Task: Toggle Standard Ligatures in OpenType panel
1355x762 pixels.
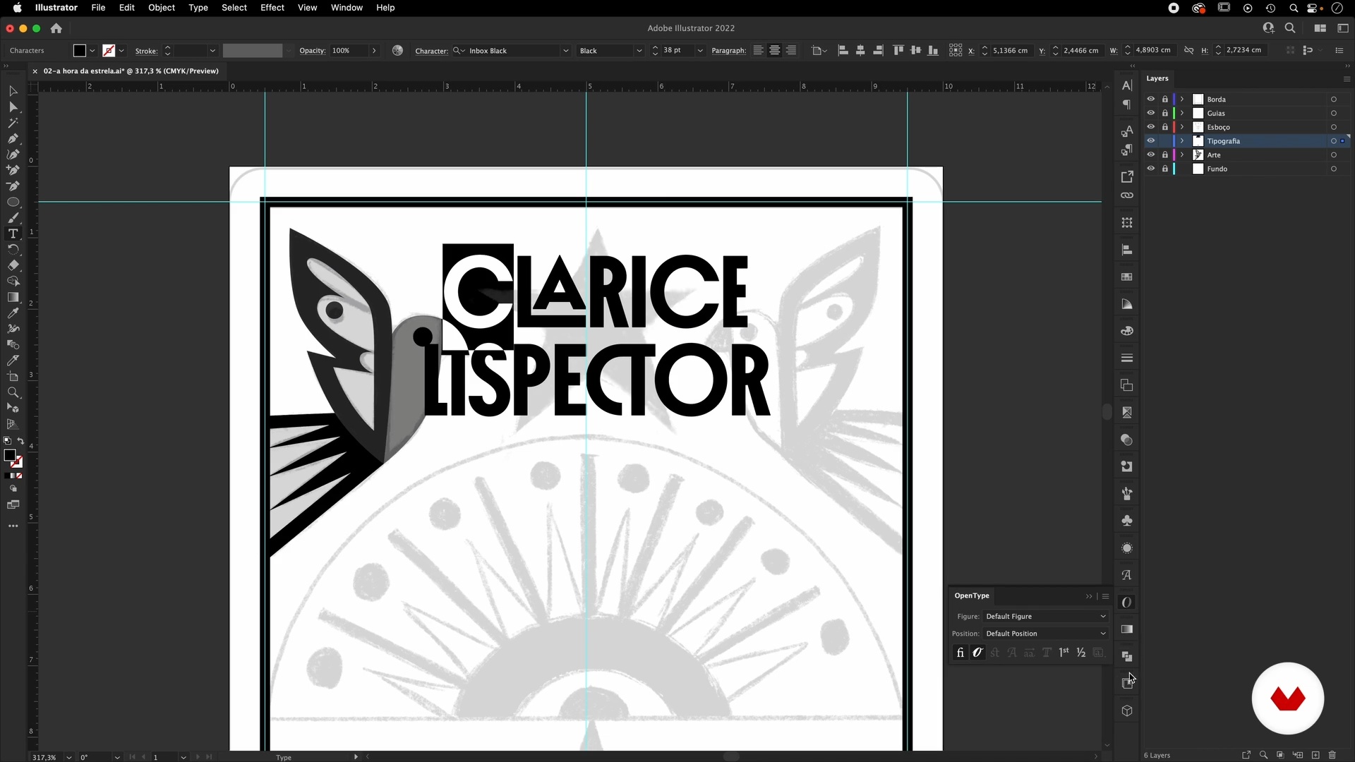Action: point(960,653)
